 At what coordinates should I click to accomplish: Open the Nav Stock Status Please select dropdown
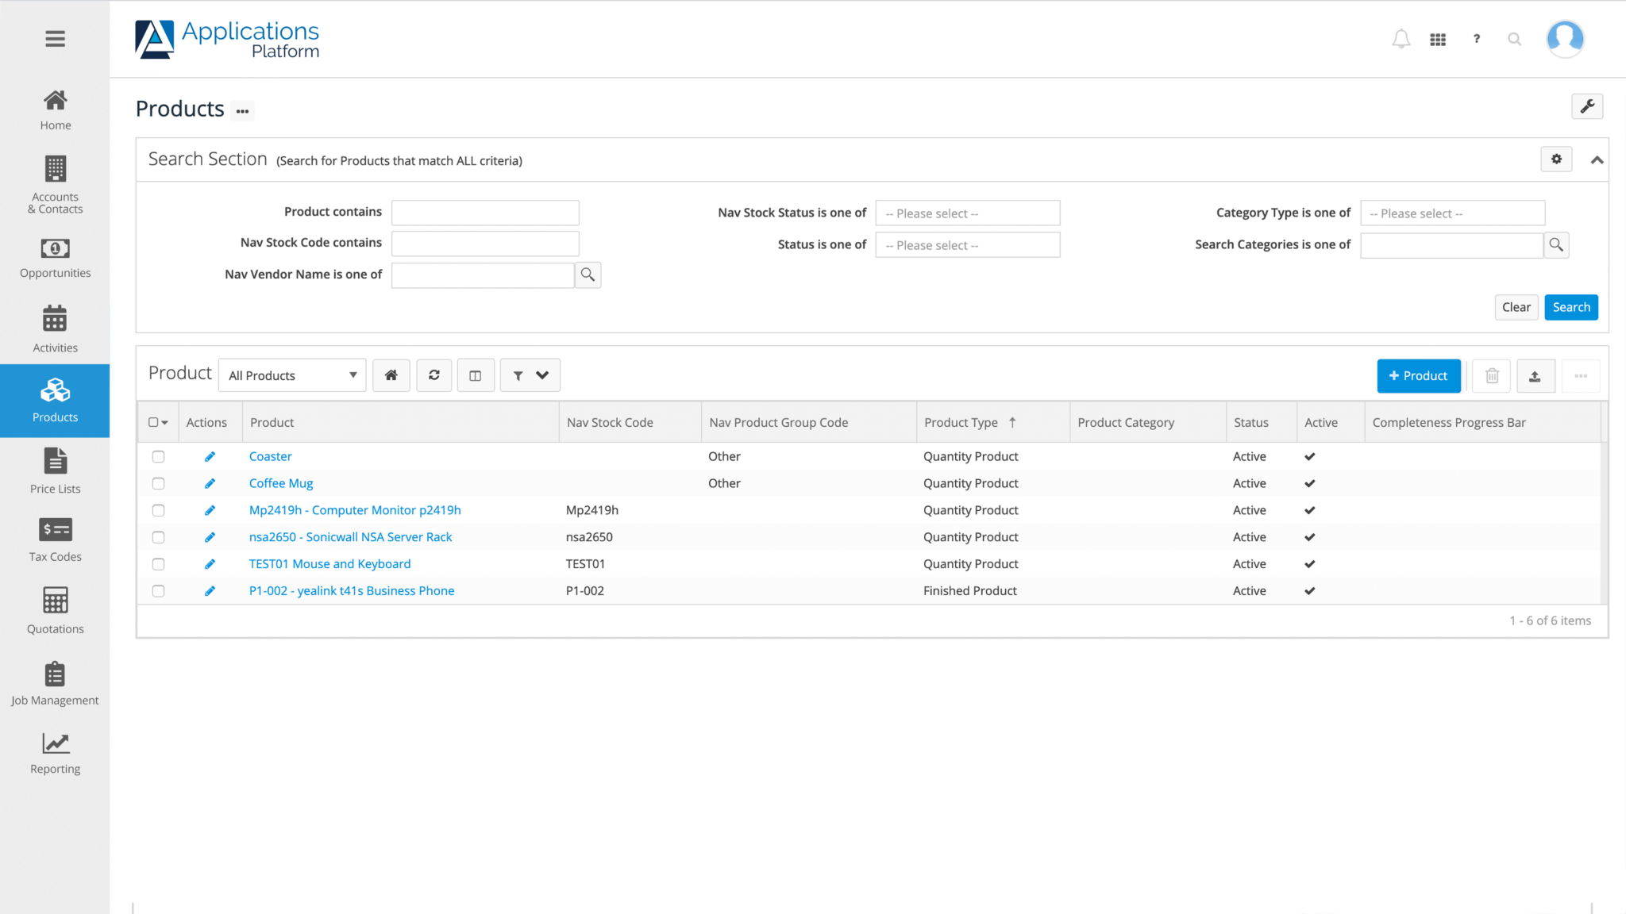tap(967, 213)
